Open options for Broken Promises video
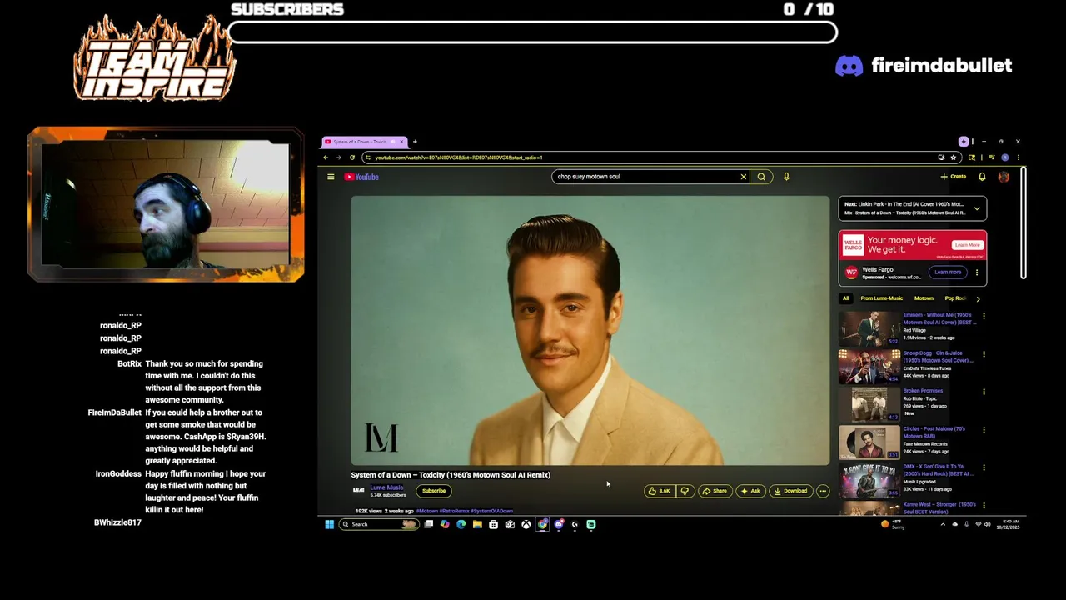Viewport: 1066px width, 600px height. click(x=984, y=392)
